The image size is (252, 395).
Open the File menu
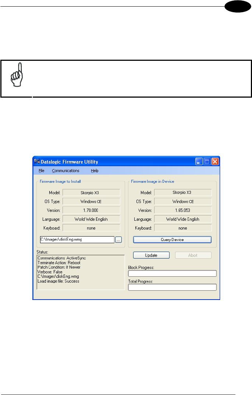42,171
